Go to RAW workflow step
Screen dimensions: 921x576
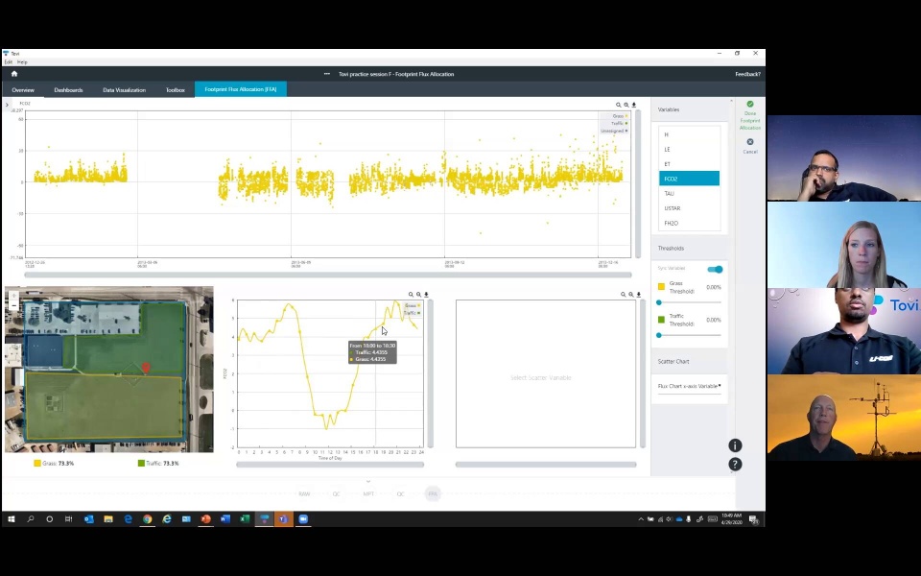pos(304,494)
